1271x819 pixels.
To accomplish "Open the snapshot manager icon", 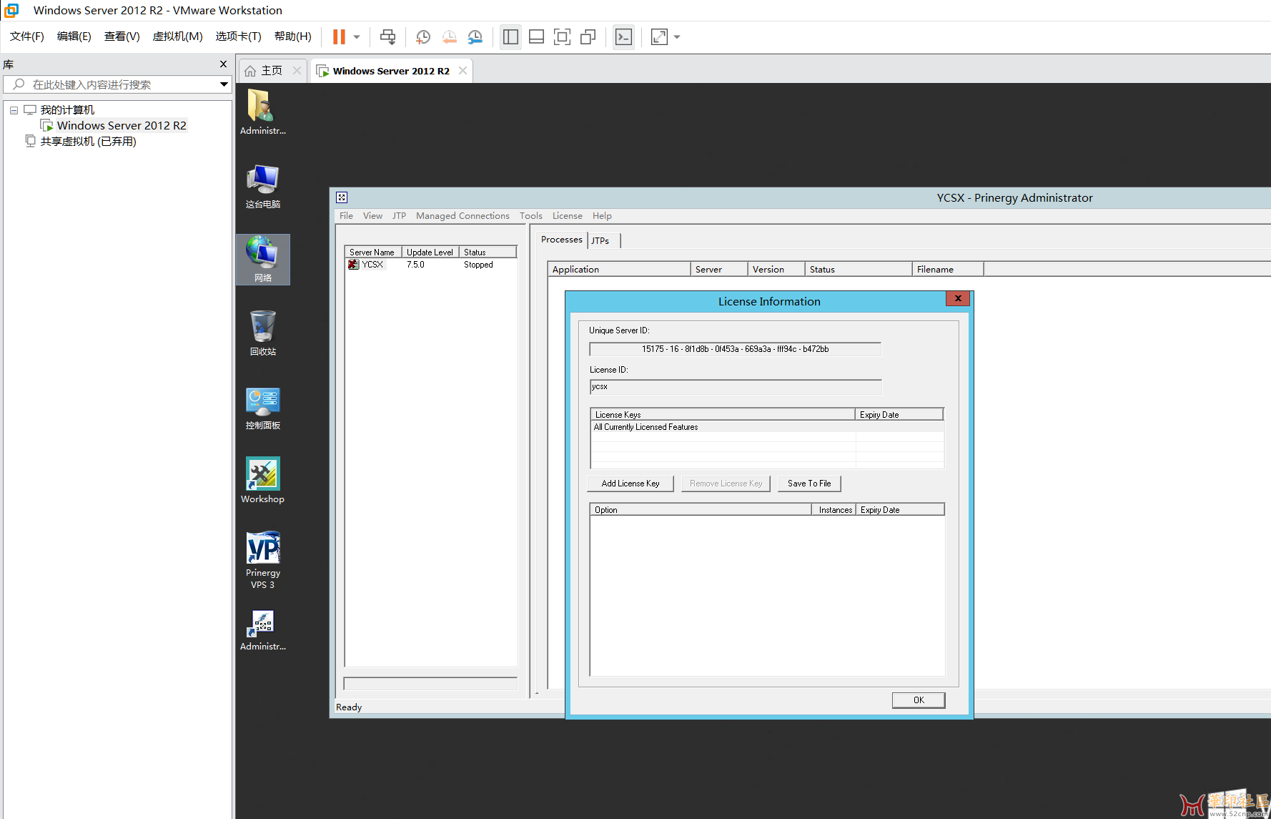I will point(475,36).
